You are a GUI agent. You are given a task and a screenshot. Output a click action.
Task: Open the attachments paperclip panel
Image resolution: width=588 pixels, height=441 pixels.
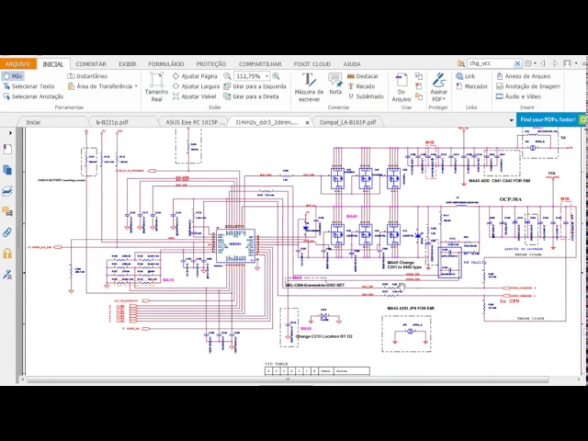(7, 232)
